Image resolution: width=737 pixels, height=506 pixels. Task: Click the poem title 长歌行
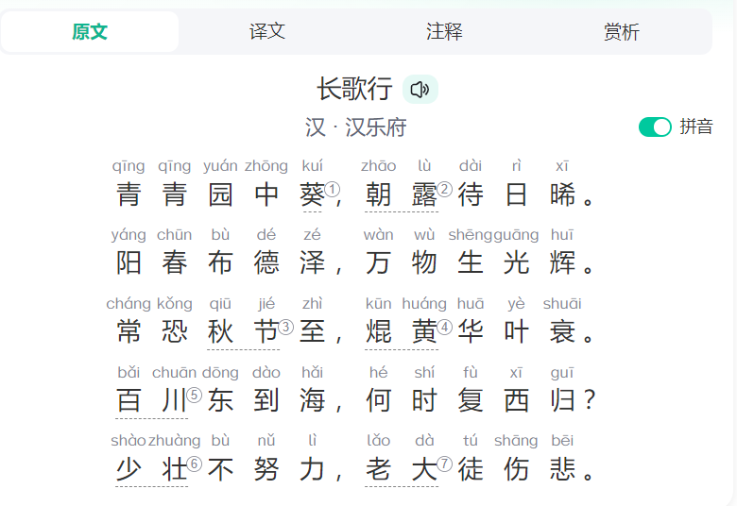[355, 89]
